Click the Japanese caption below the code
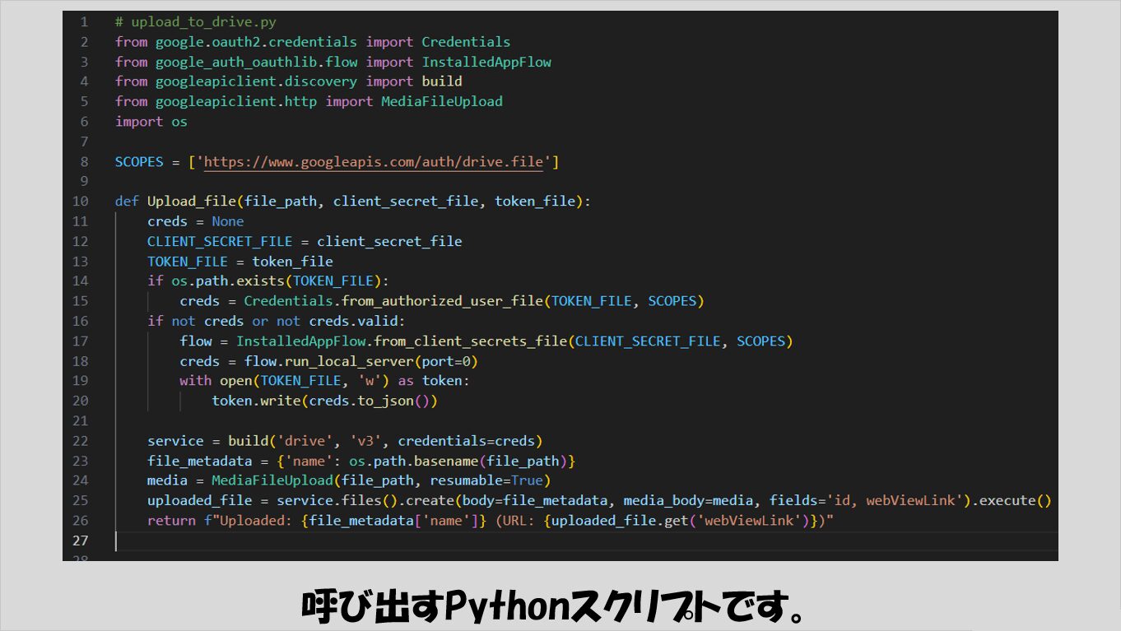Screen dimensions: 1121x631 pos(552,606)
